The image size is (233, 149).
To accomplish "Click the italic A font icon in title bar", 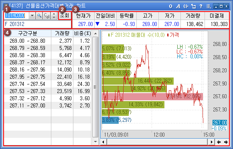I will tap(178, 6).
